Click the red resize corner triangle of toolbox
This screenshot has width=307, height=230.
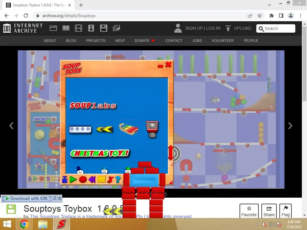(x=171, y=182)
